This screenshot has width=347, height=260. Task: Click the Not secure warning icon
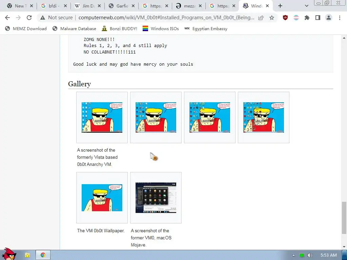tap(43, 18)
